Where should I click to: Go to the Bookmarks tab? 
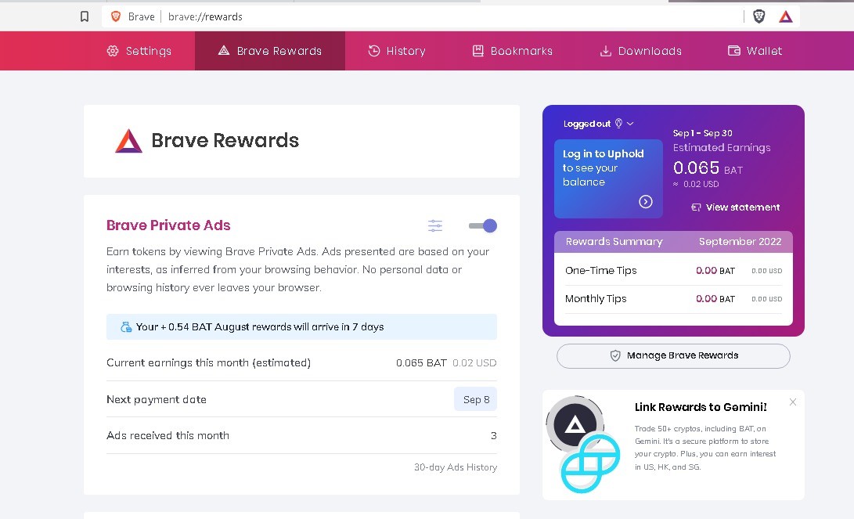(513, 51)
